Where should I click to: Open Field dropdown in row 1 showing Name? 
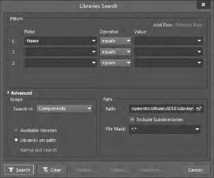[x=61, y=41]
